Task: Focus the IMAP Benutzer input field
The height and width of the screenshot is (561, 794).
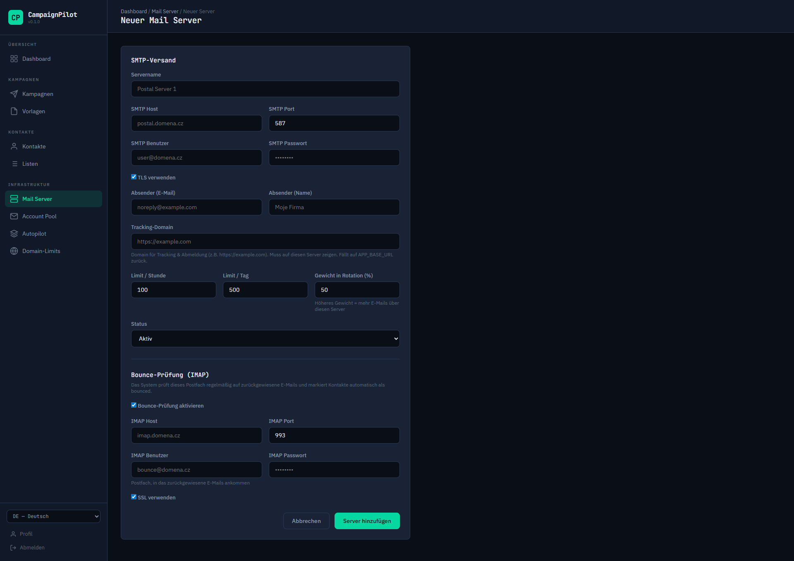Action: 196,470
